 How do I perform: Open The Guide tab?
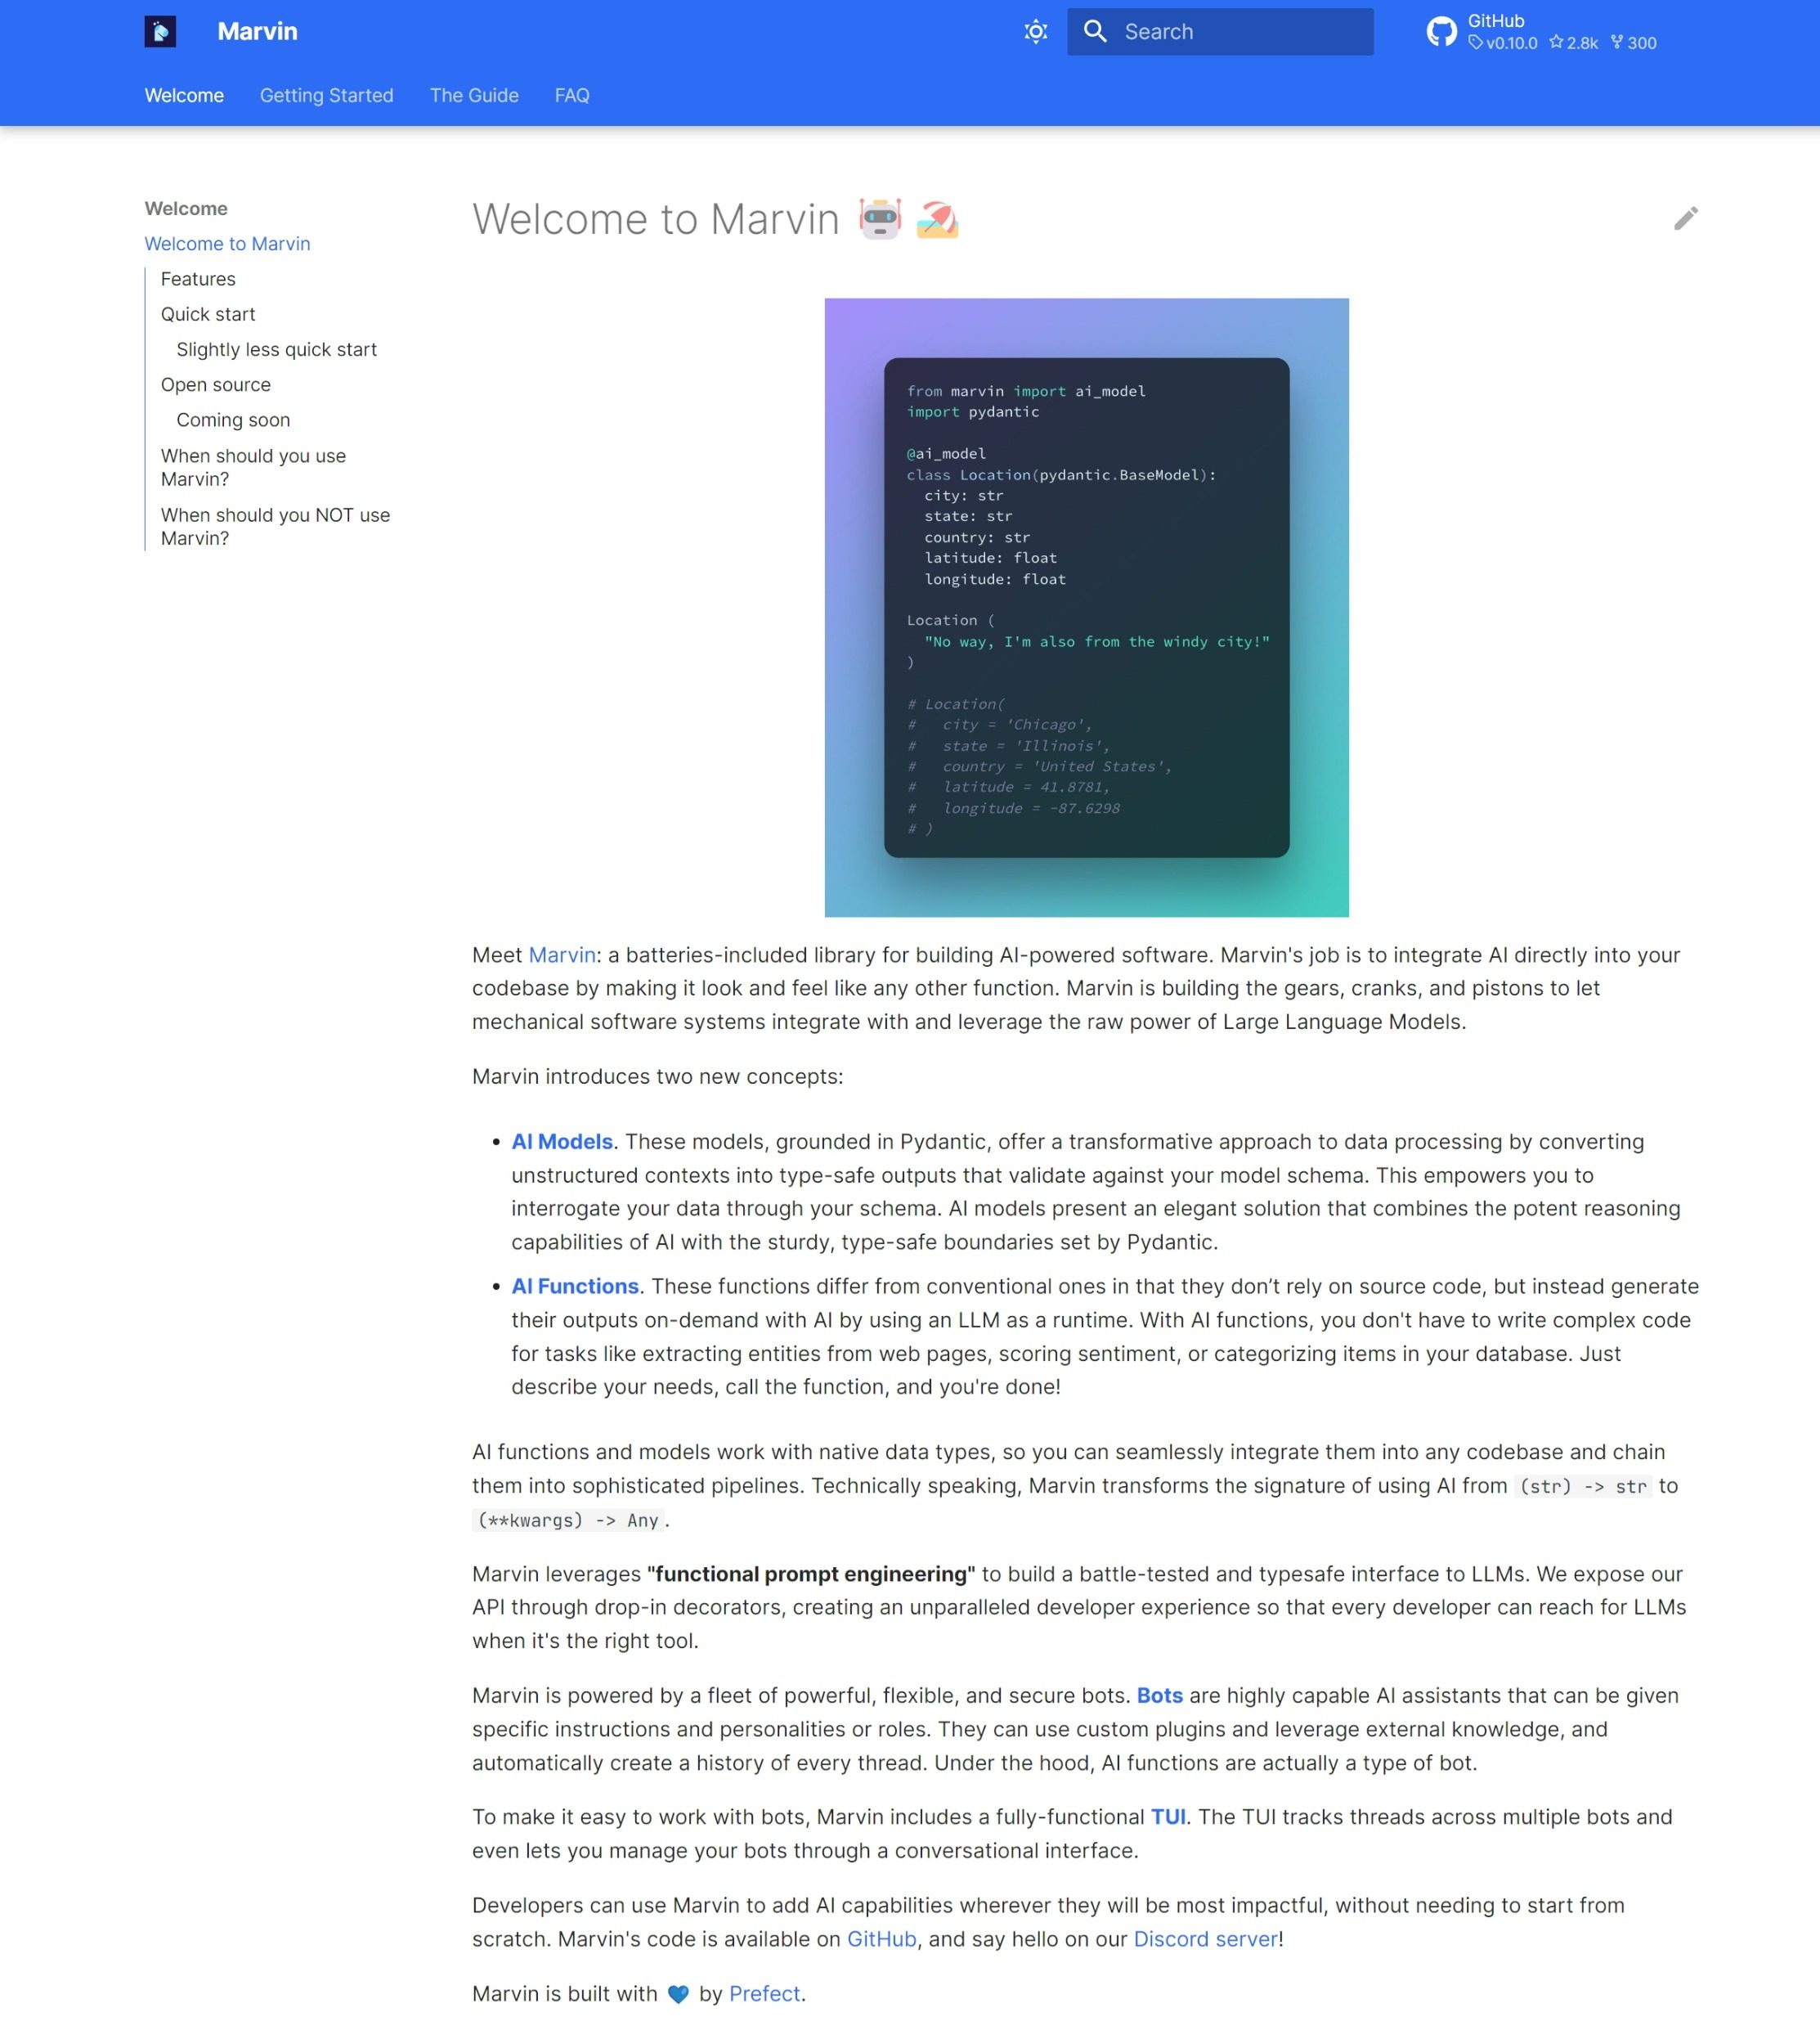point(474,95)
